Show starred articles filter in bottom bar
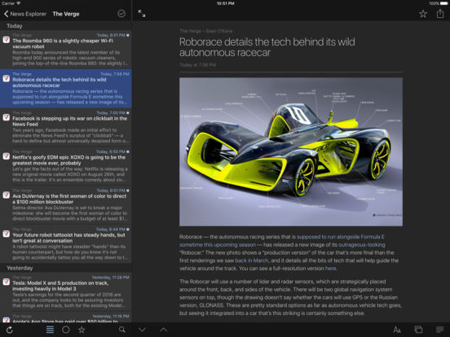Image resolution: width=450 pixels, height=337 pixels. (82, 330)
